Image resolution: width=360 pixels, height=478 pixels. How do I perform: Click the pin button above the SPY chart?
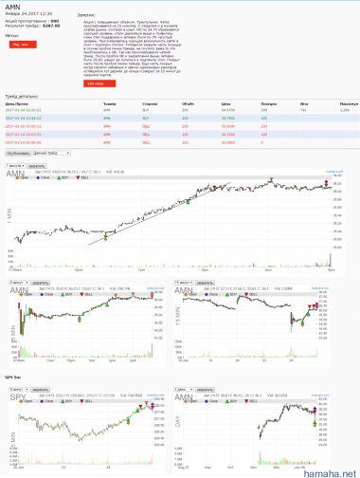coord(41,389)
